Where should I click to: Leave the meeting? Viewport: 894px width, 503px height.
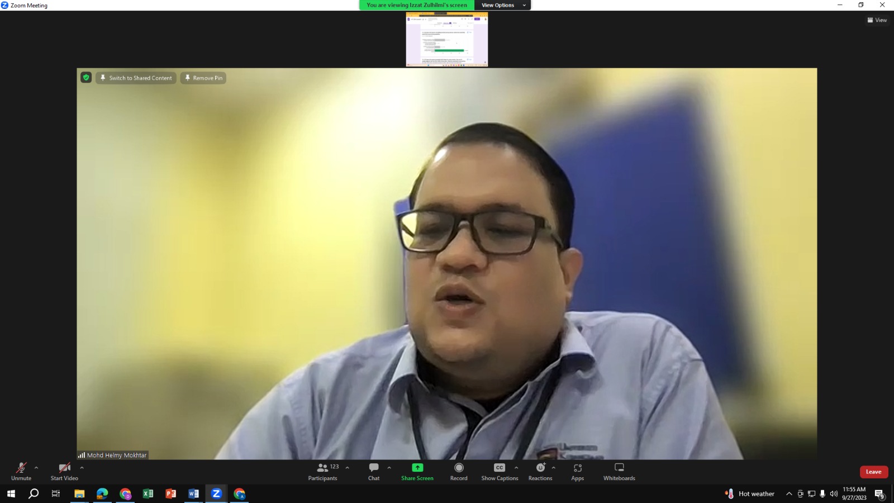(873, 472)
